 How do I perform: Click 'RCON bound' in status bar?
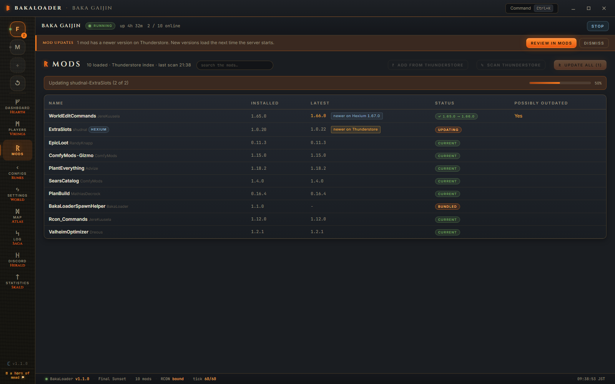tap(172, 379)
